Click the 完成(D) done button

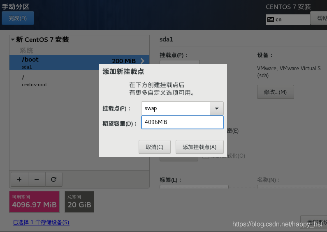pos(18,18)
